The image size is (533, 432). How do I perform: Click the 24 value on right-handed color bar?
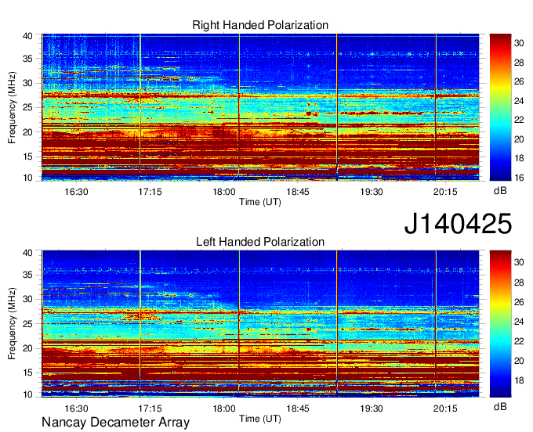coord(519,101)
